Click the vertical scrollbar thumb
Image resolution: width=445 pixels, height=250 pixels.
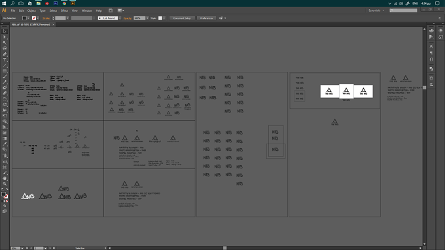(425, 87)
